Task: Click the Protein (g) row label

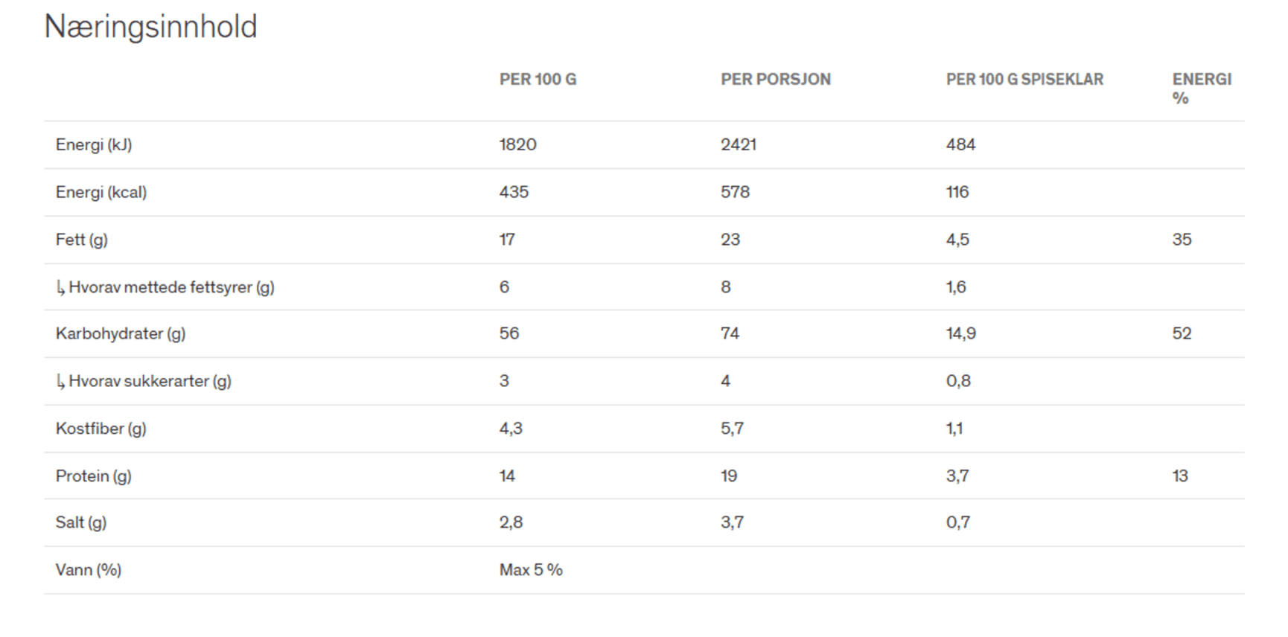Action: (x=94, y=476)
